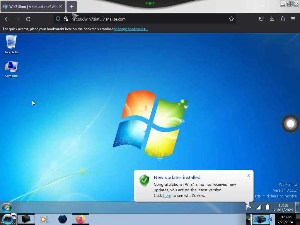Open tracking protection shield icon
The width and height of the screenshot is (300, 225).
point(58,19)
